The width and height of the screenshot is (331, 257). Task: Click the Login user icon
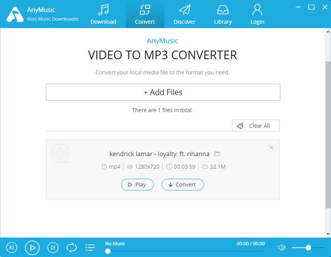pos(257,9)
